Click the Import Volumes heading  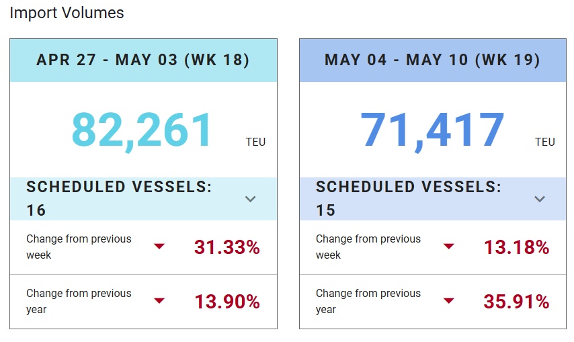click(x=67, y=13)
